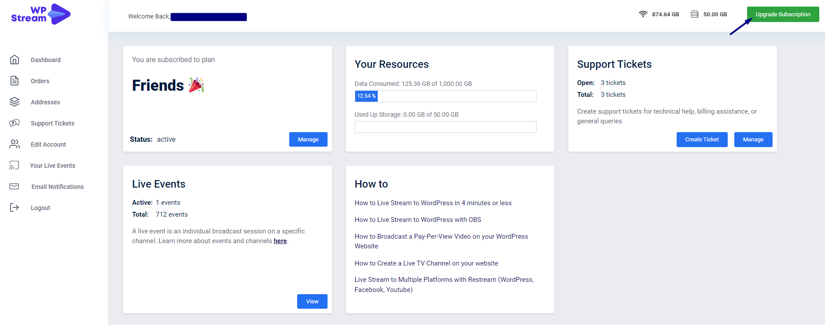Click the WP Stream logo
Image resolution: width=825 pixels, height=325 pixels.
tap(41, 15)
